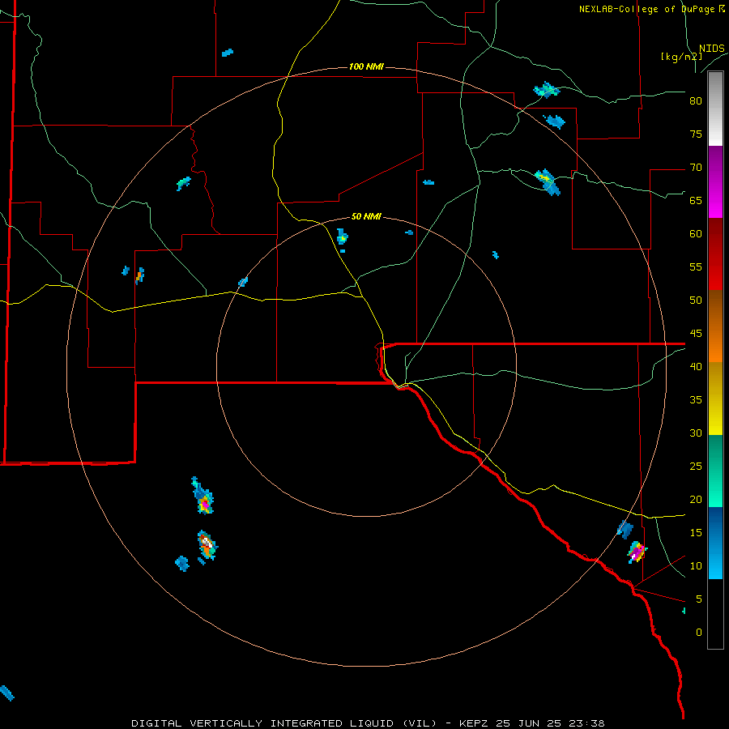Pick the 55 label on the VIL scale
Viewport: 729px width, 729px height.
(696, 267)
